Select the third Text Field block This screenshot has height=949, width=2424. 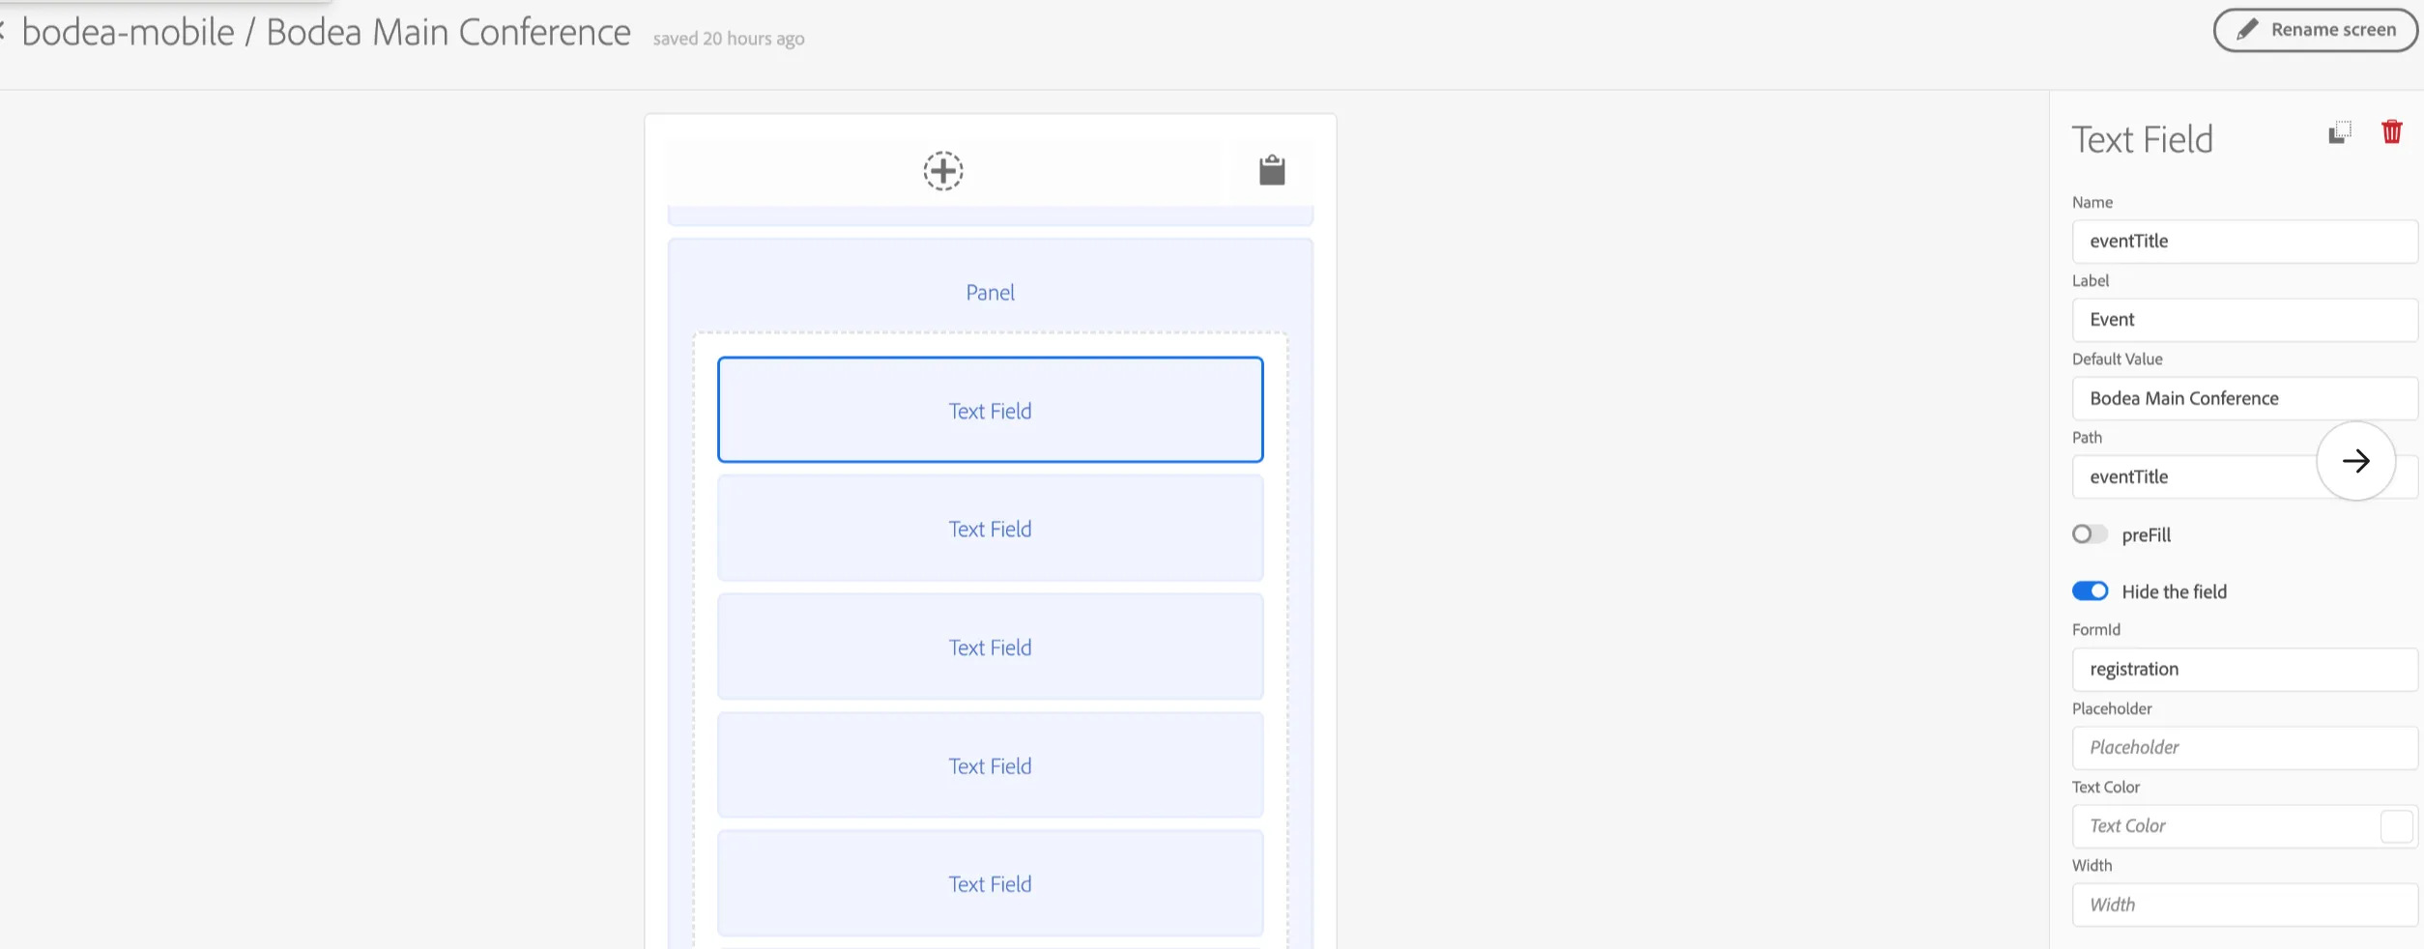[x=990, y=647]
